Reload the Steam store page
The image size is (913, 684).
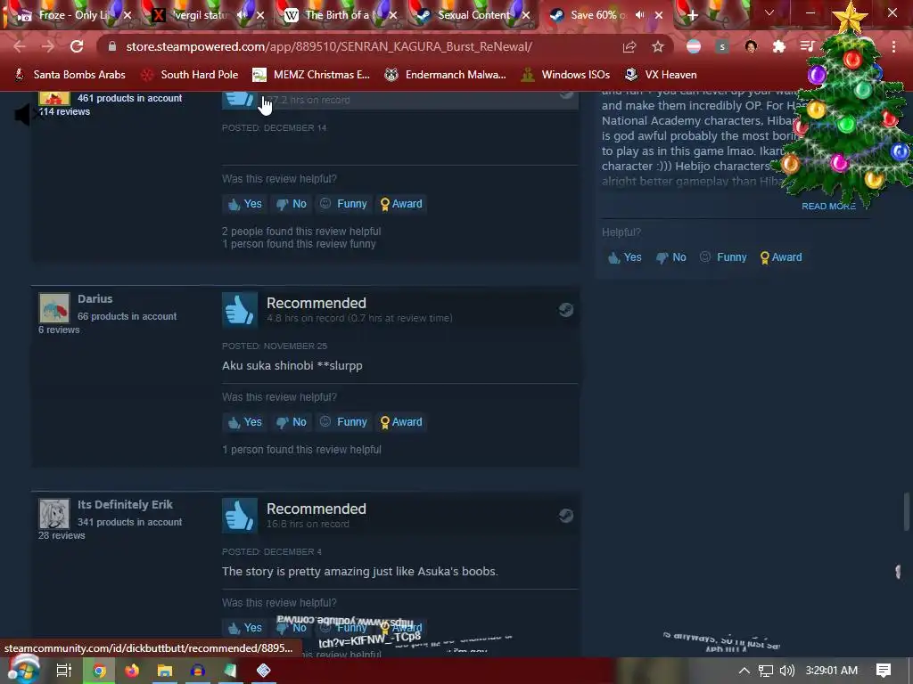[77, 46]
